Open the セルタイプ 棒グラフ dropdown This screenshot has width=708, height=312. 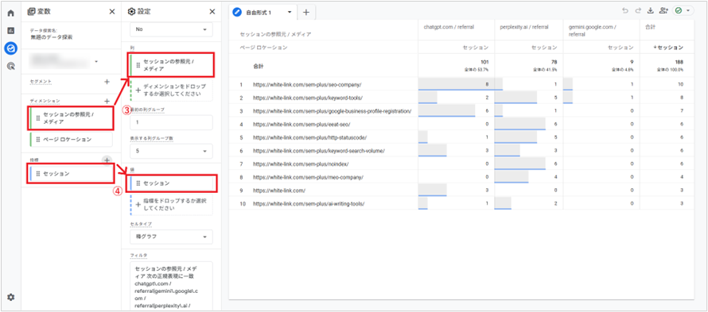[x=171, y=237]
